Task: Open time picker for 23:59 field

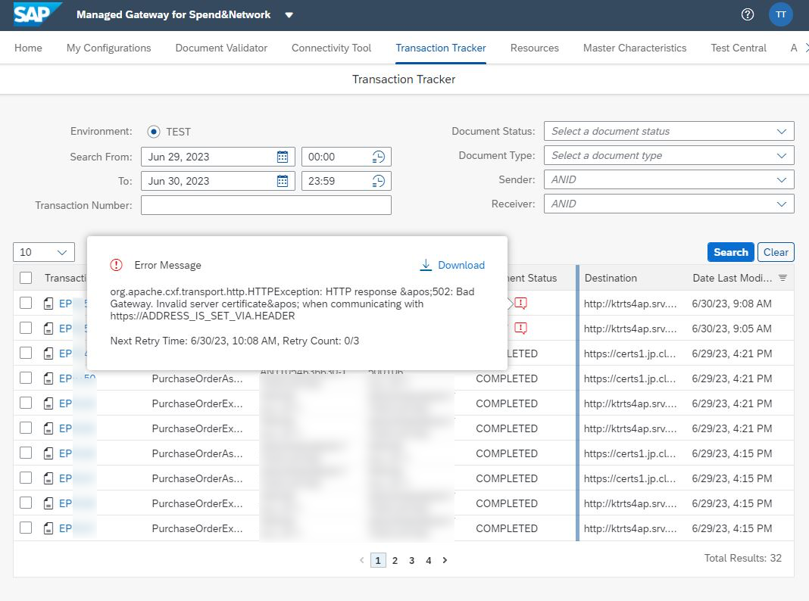Action: pos(378,181)
